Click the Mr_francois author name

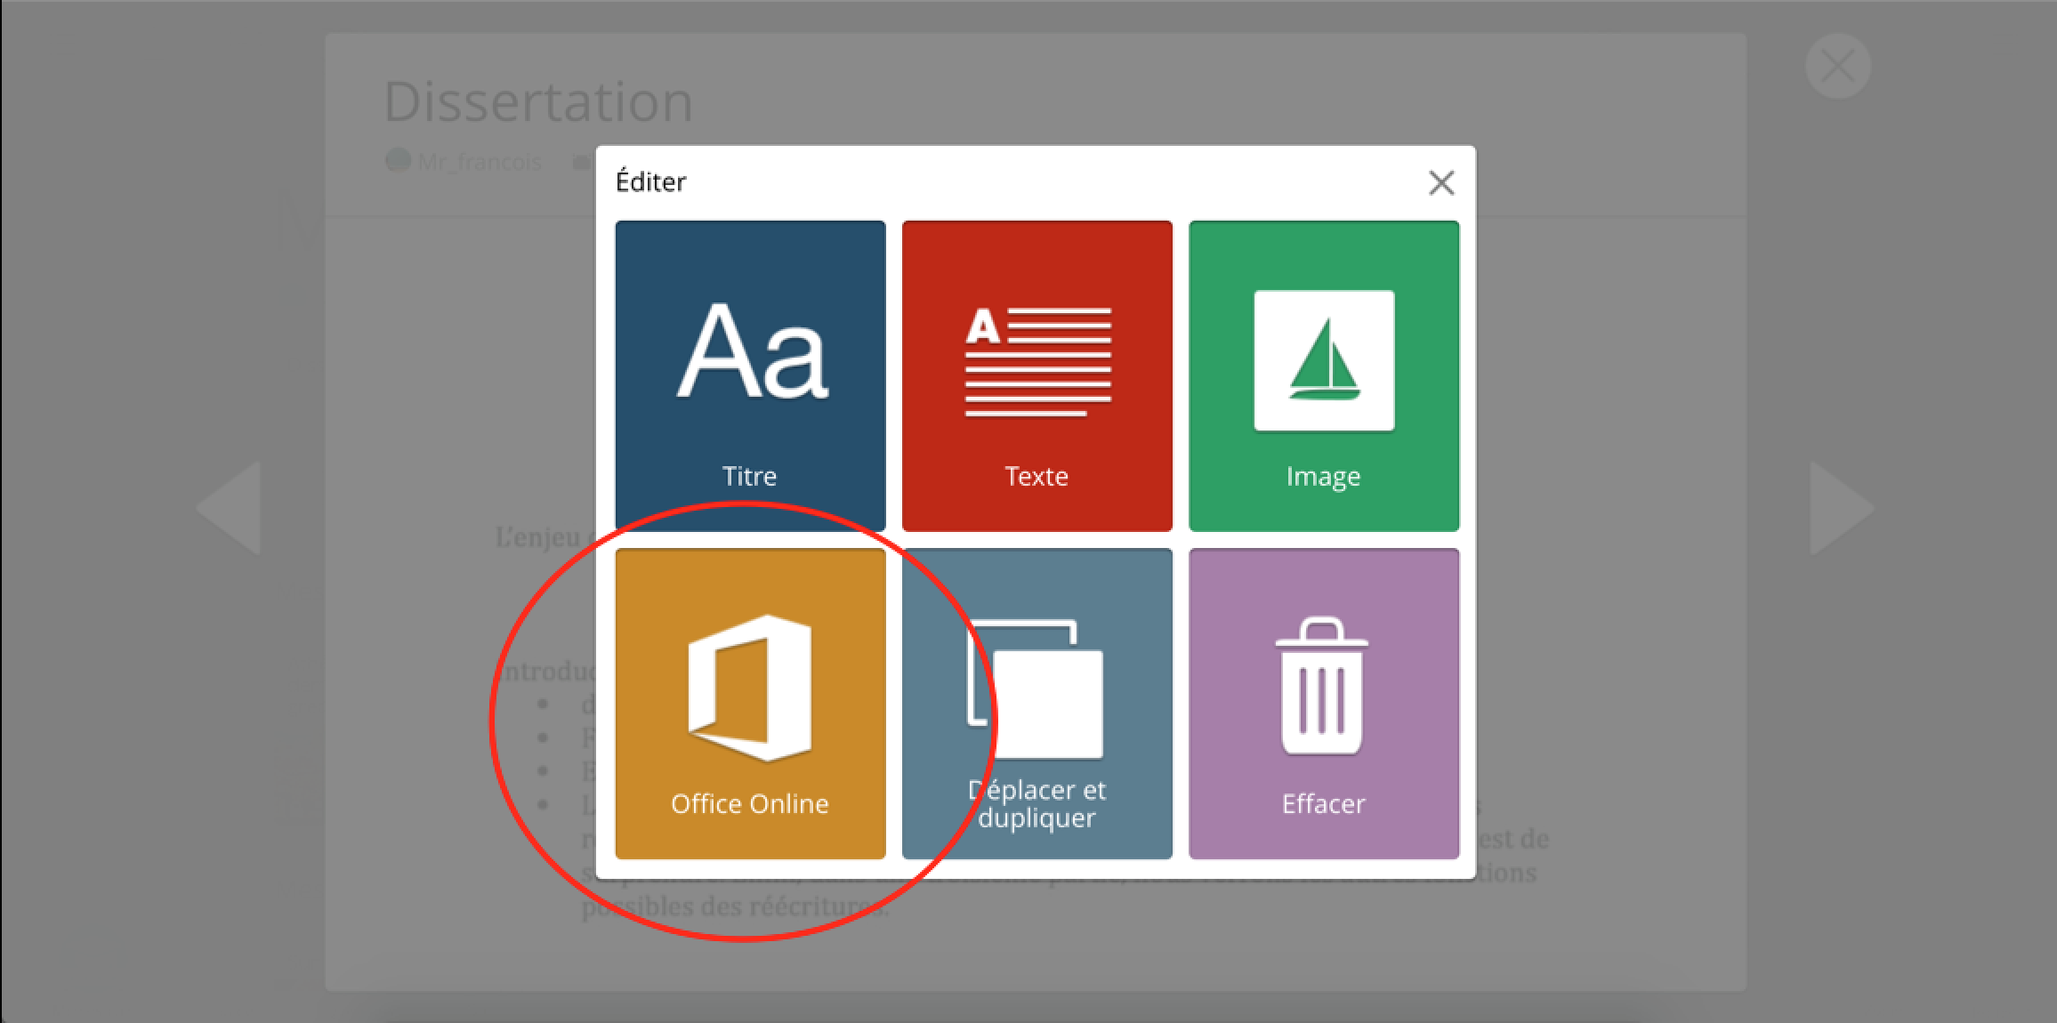pyautogui.click(x=480, y=162)
